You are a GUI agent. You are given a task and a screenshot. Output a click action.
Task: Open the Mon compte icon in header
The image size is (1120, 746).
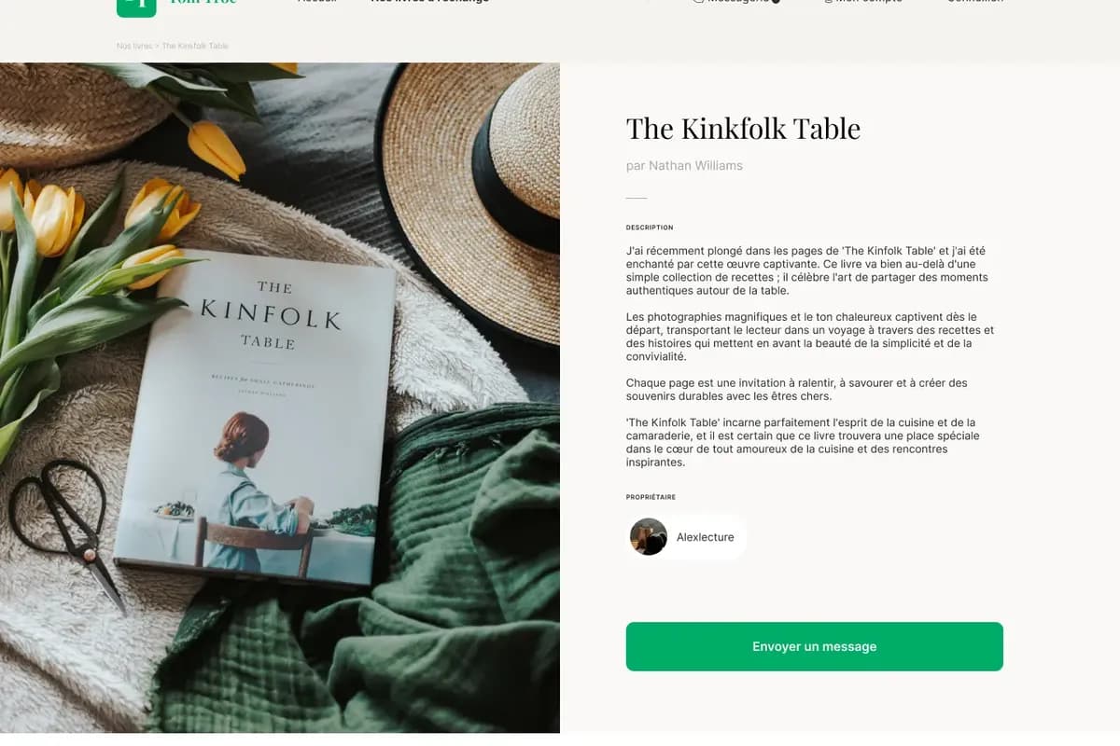pyautogui.click(x=828, y=2)
